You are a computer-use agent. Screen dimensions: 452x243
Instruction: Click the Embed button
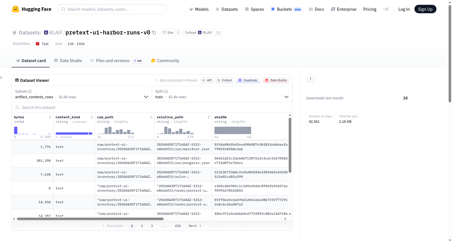[224, 80]
